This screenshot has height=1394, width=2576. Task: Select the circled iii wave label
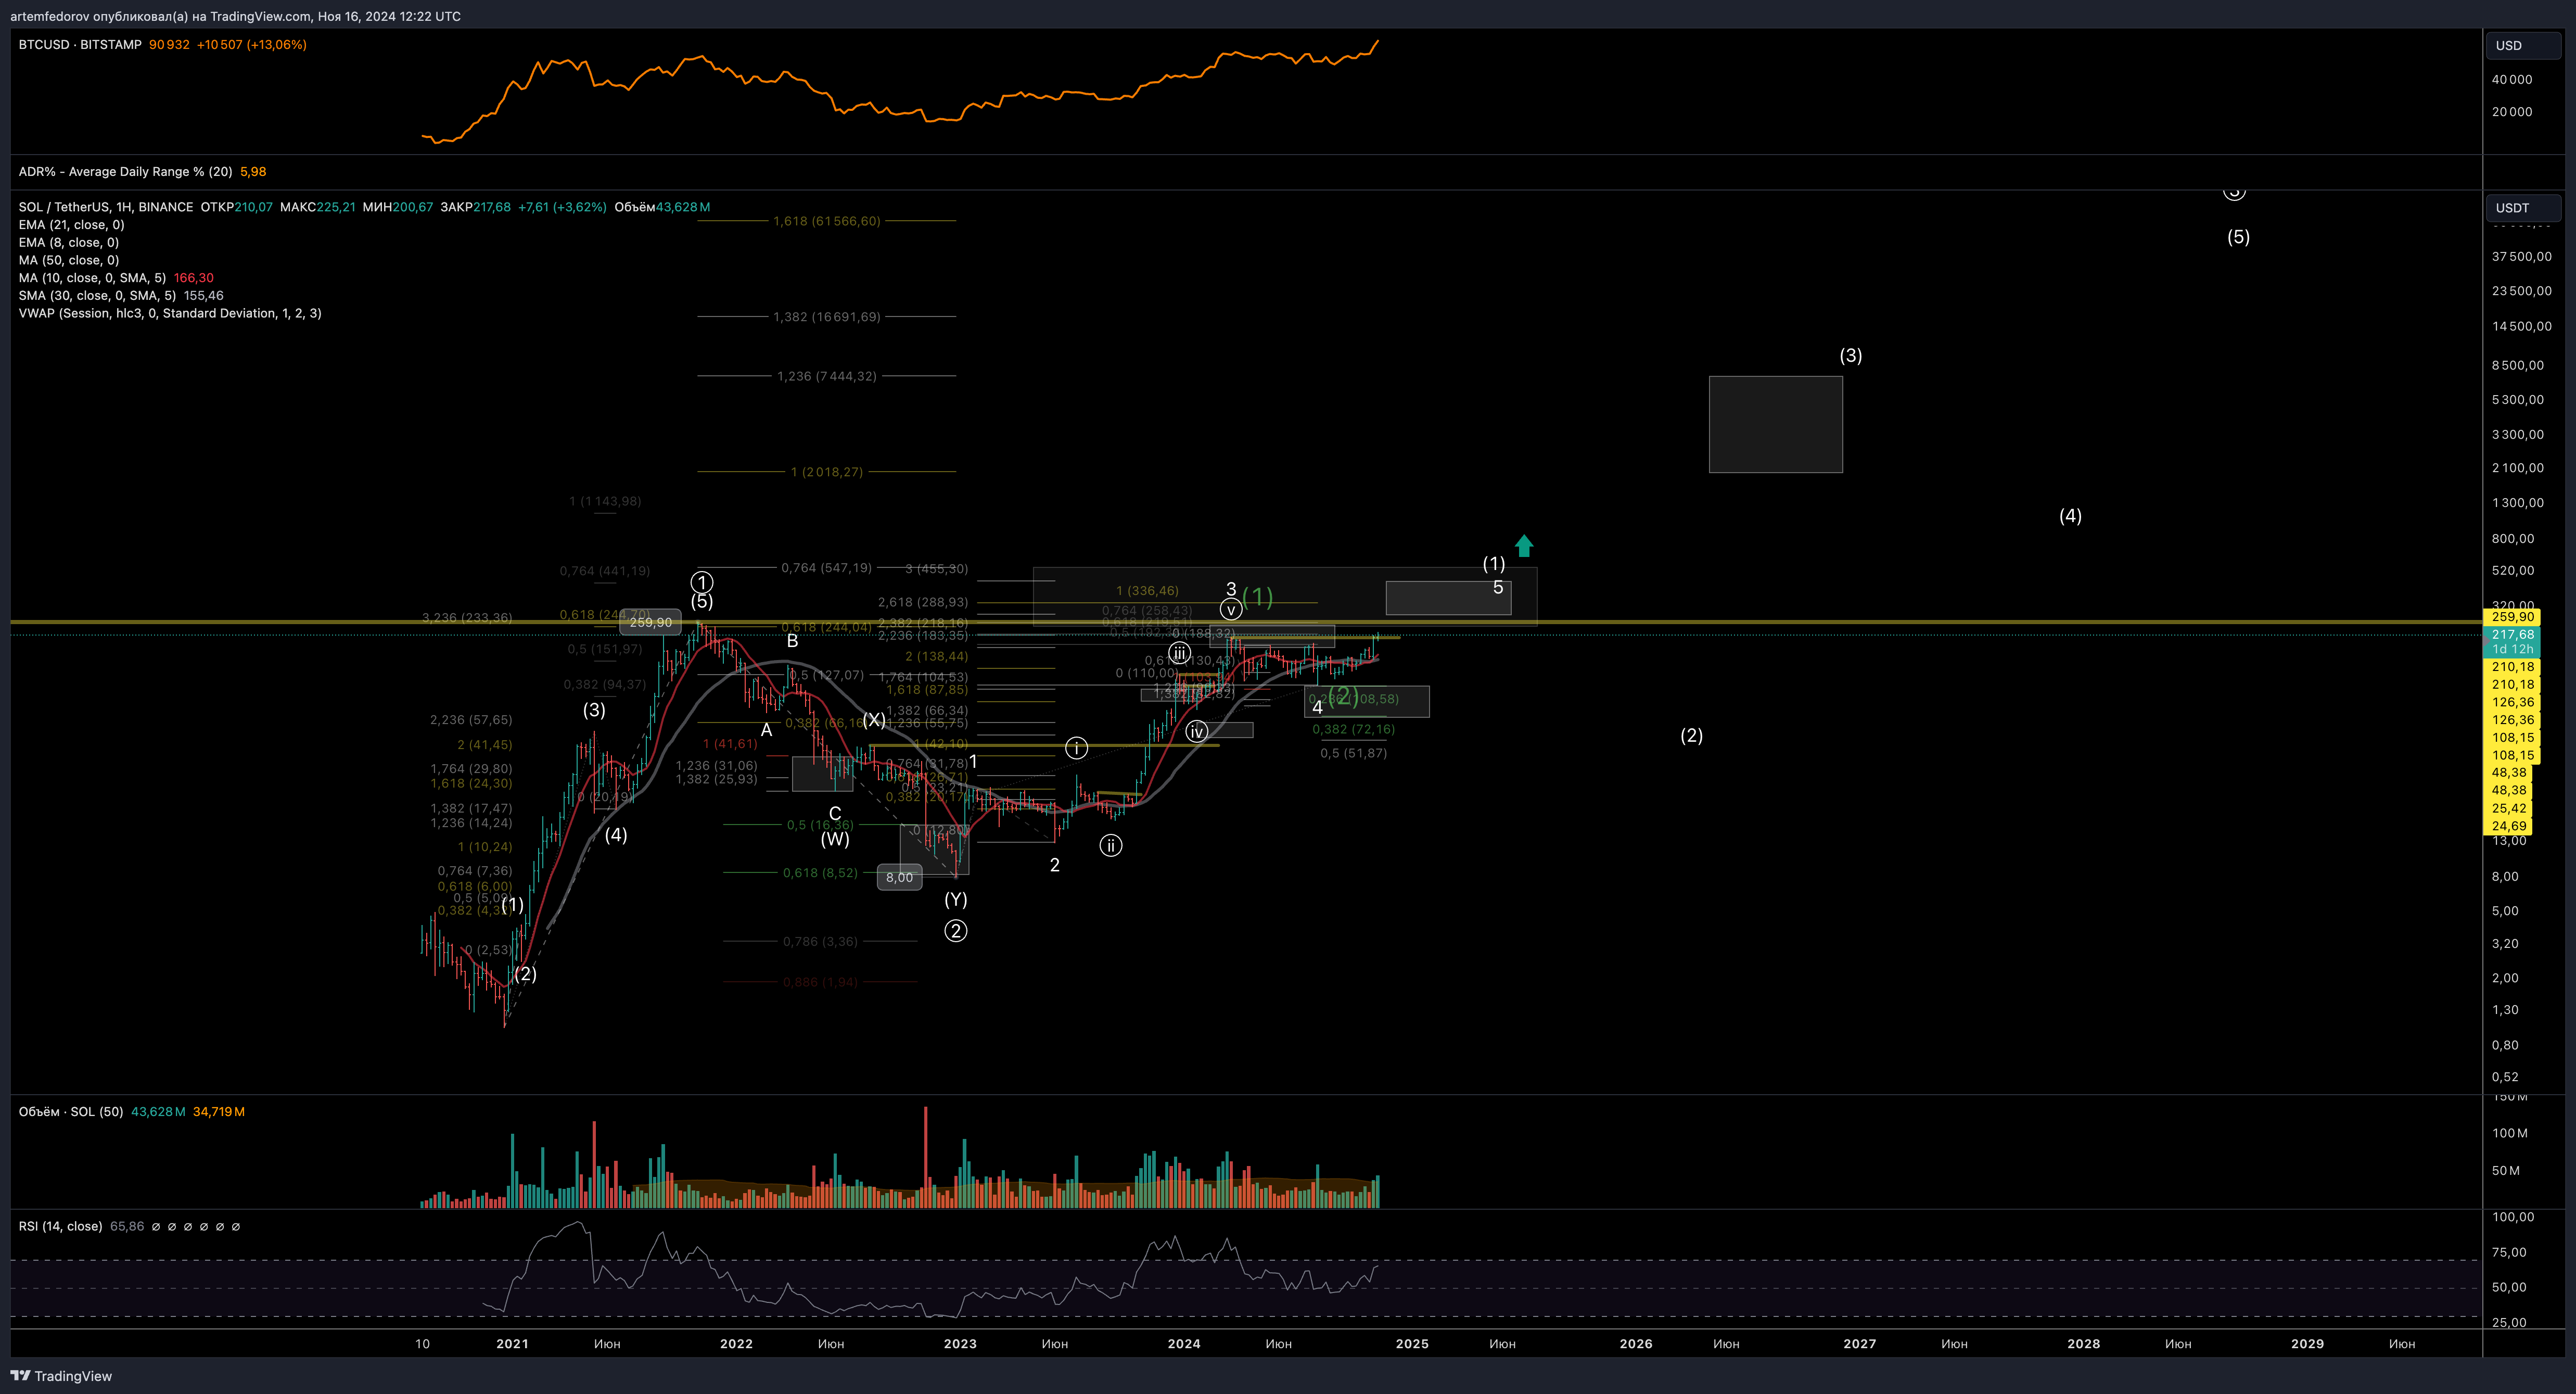click(x=1180, y=654)
